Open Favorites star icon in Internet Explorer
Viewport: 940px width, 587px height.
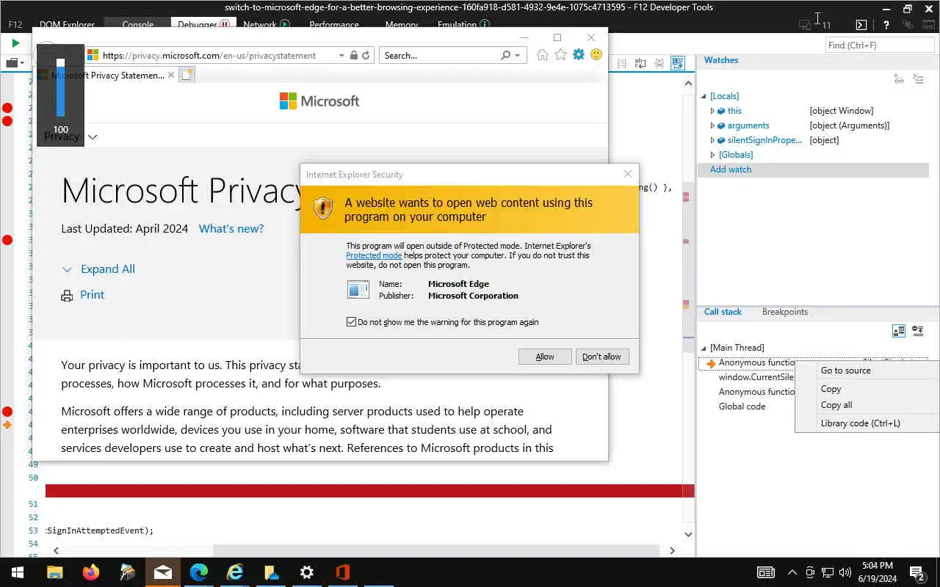pos(560,55)
